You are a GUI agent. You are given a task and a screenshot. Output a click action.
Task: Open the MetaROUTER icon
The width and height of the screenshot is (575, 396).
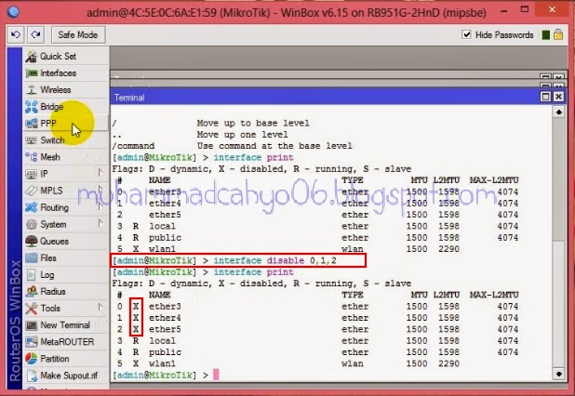click(x=32, y=342)
